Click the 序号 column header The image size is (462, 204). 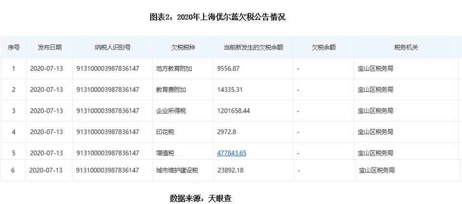[13, 48]
